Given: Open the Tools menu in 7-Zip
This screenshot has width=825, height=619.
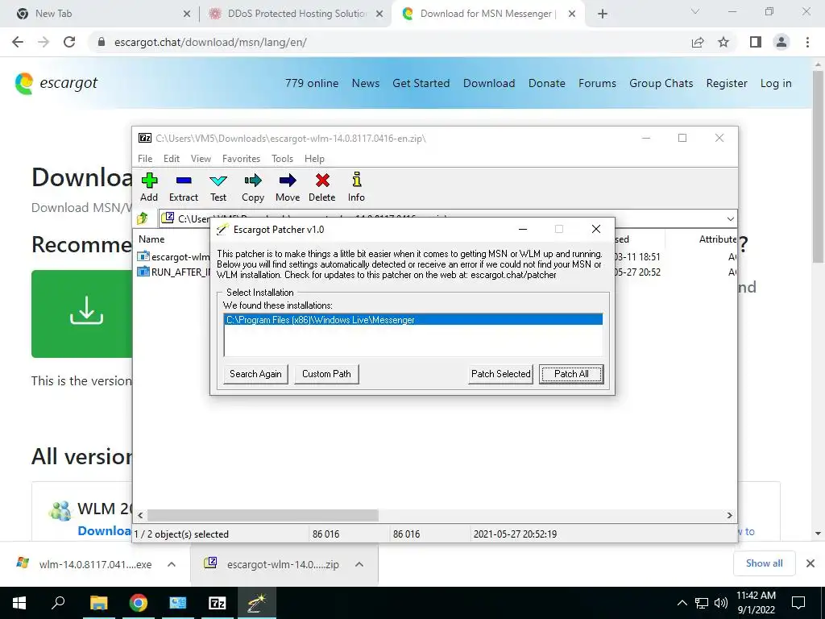Looking at the screenshot, I should tap(282, 159).
